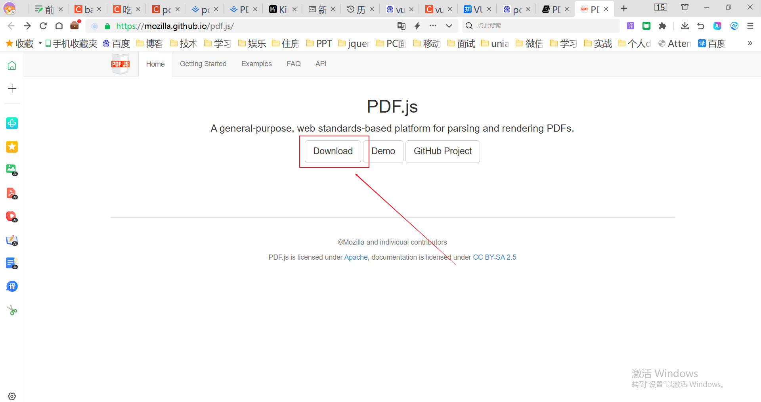The width and height of the screenshot is (761, 402).
Task: Go forward in browser history
Action: (x=27, y=26)
